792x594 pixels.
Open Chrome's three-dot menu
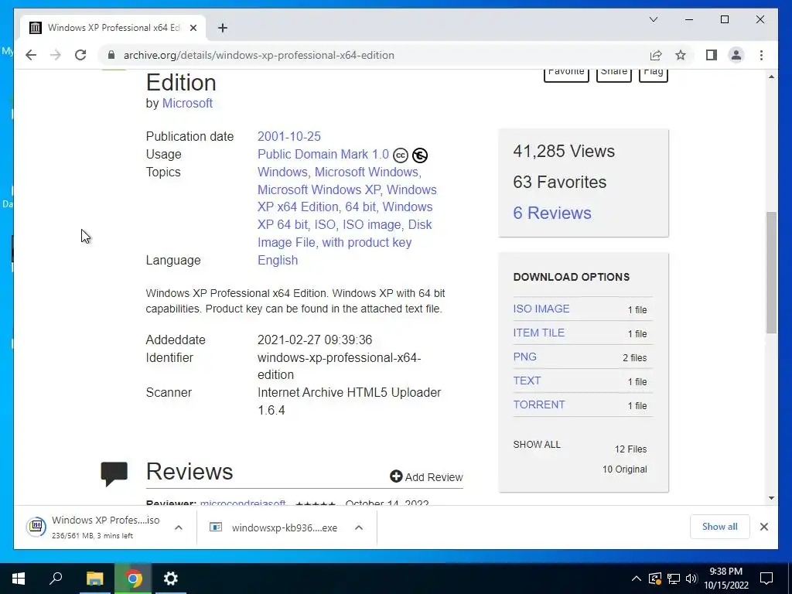pos(761,55)
